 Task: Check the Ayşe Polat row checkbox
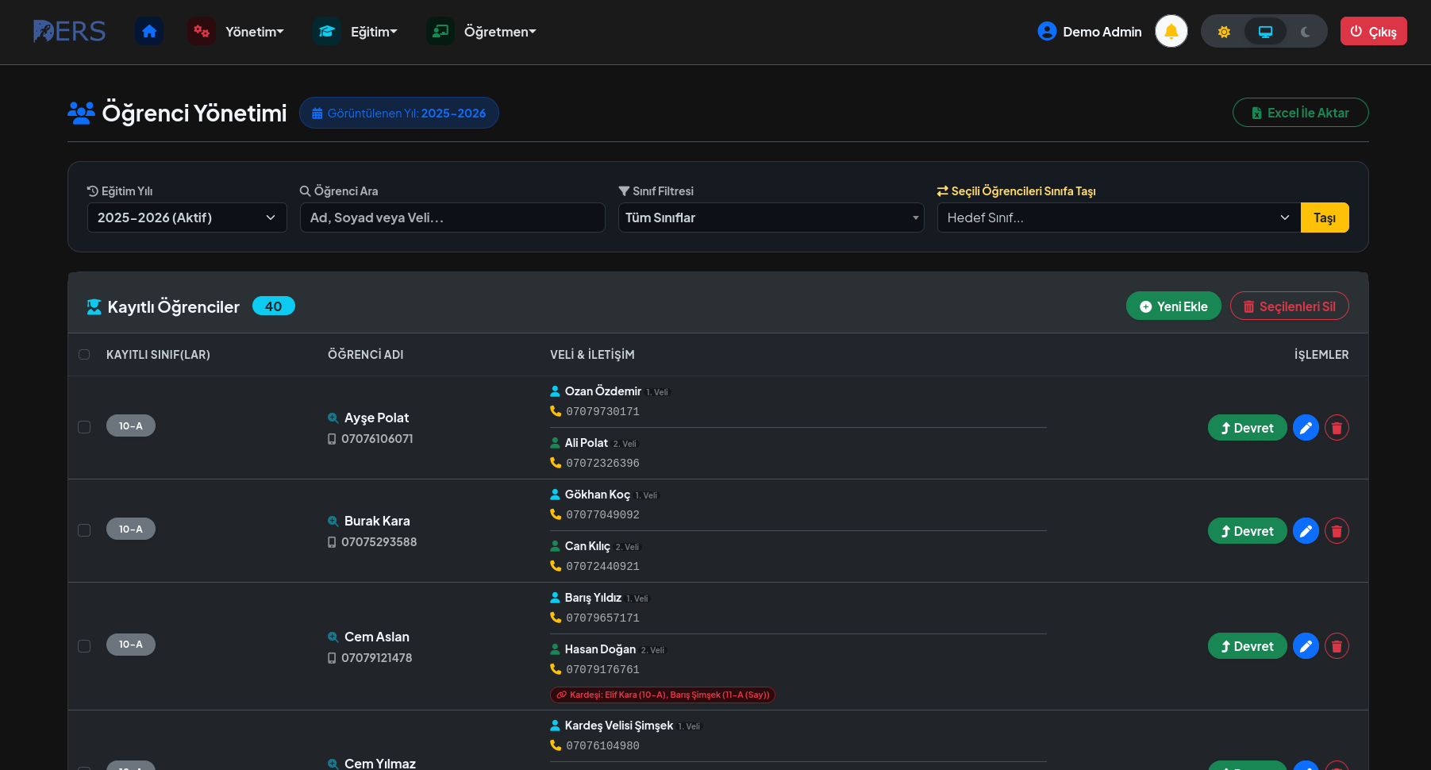[84, 427]
